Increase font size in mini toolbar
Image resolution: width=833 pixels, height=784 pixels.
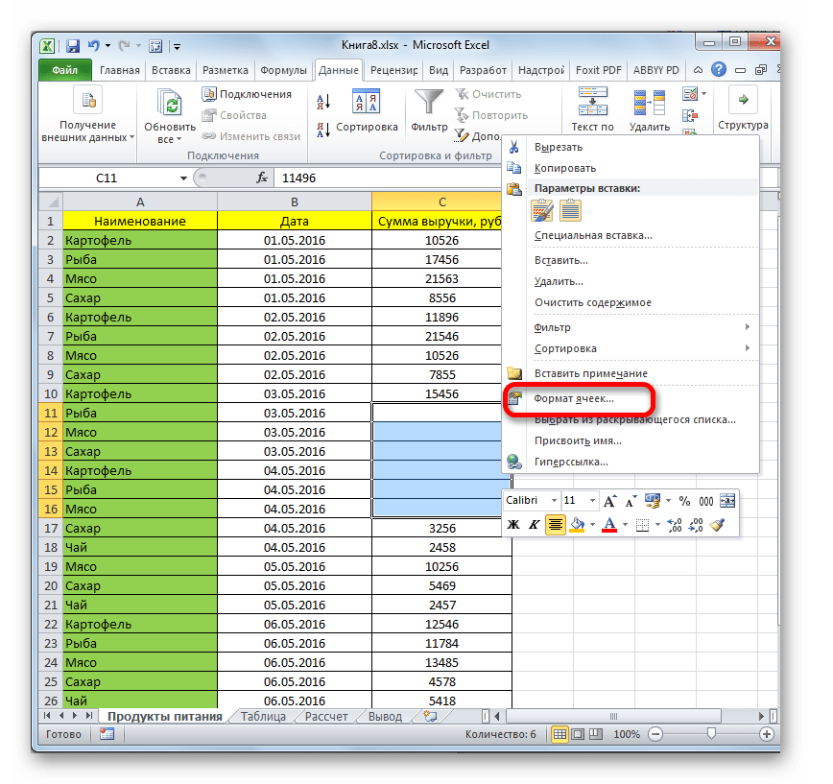point(610,501)
